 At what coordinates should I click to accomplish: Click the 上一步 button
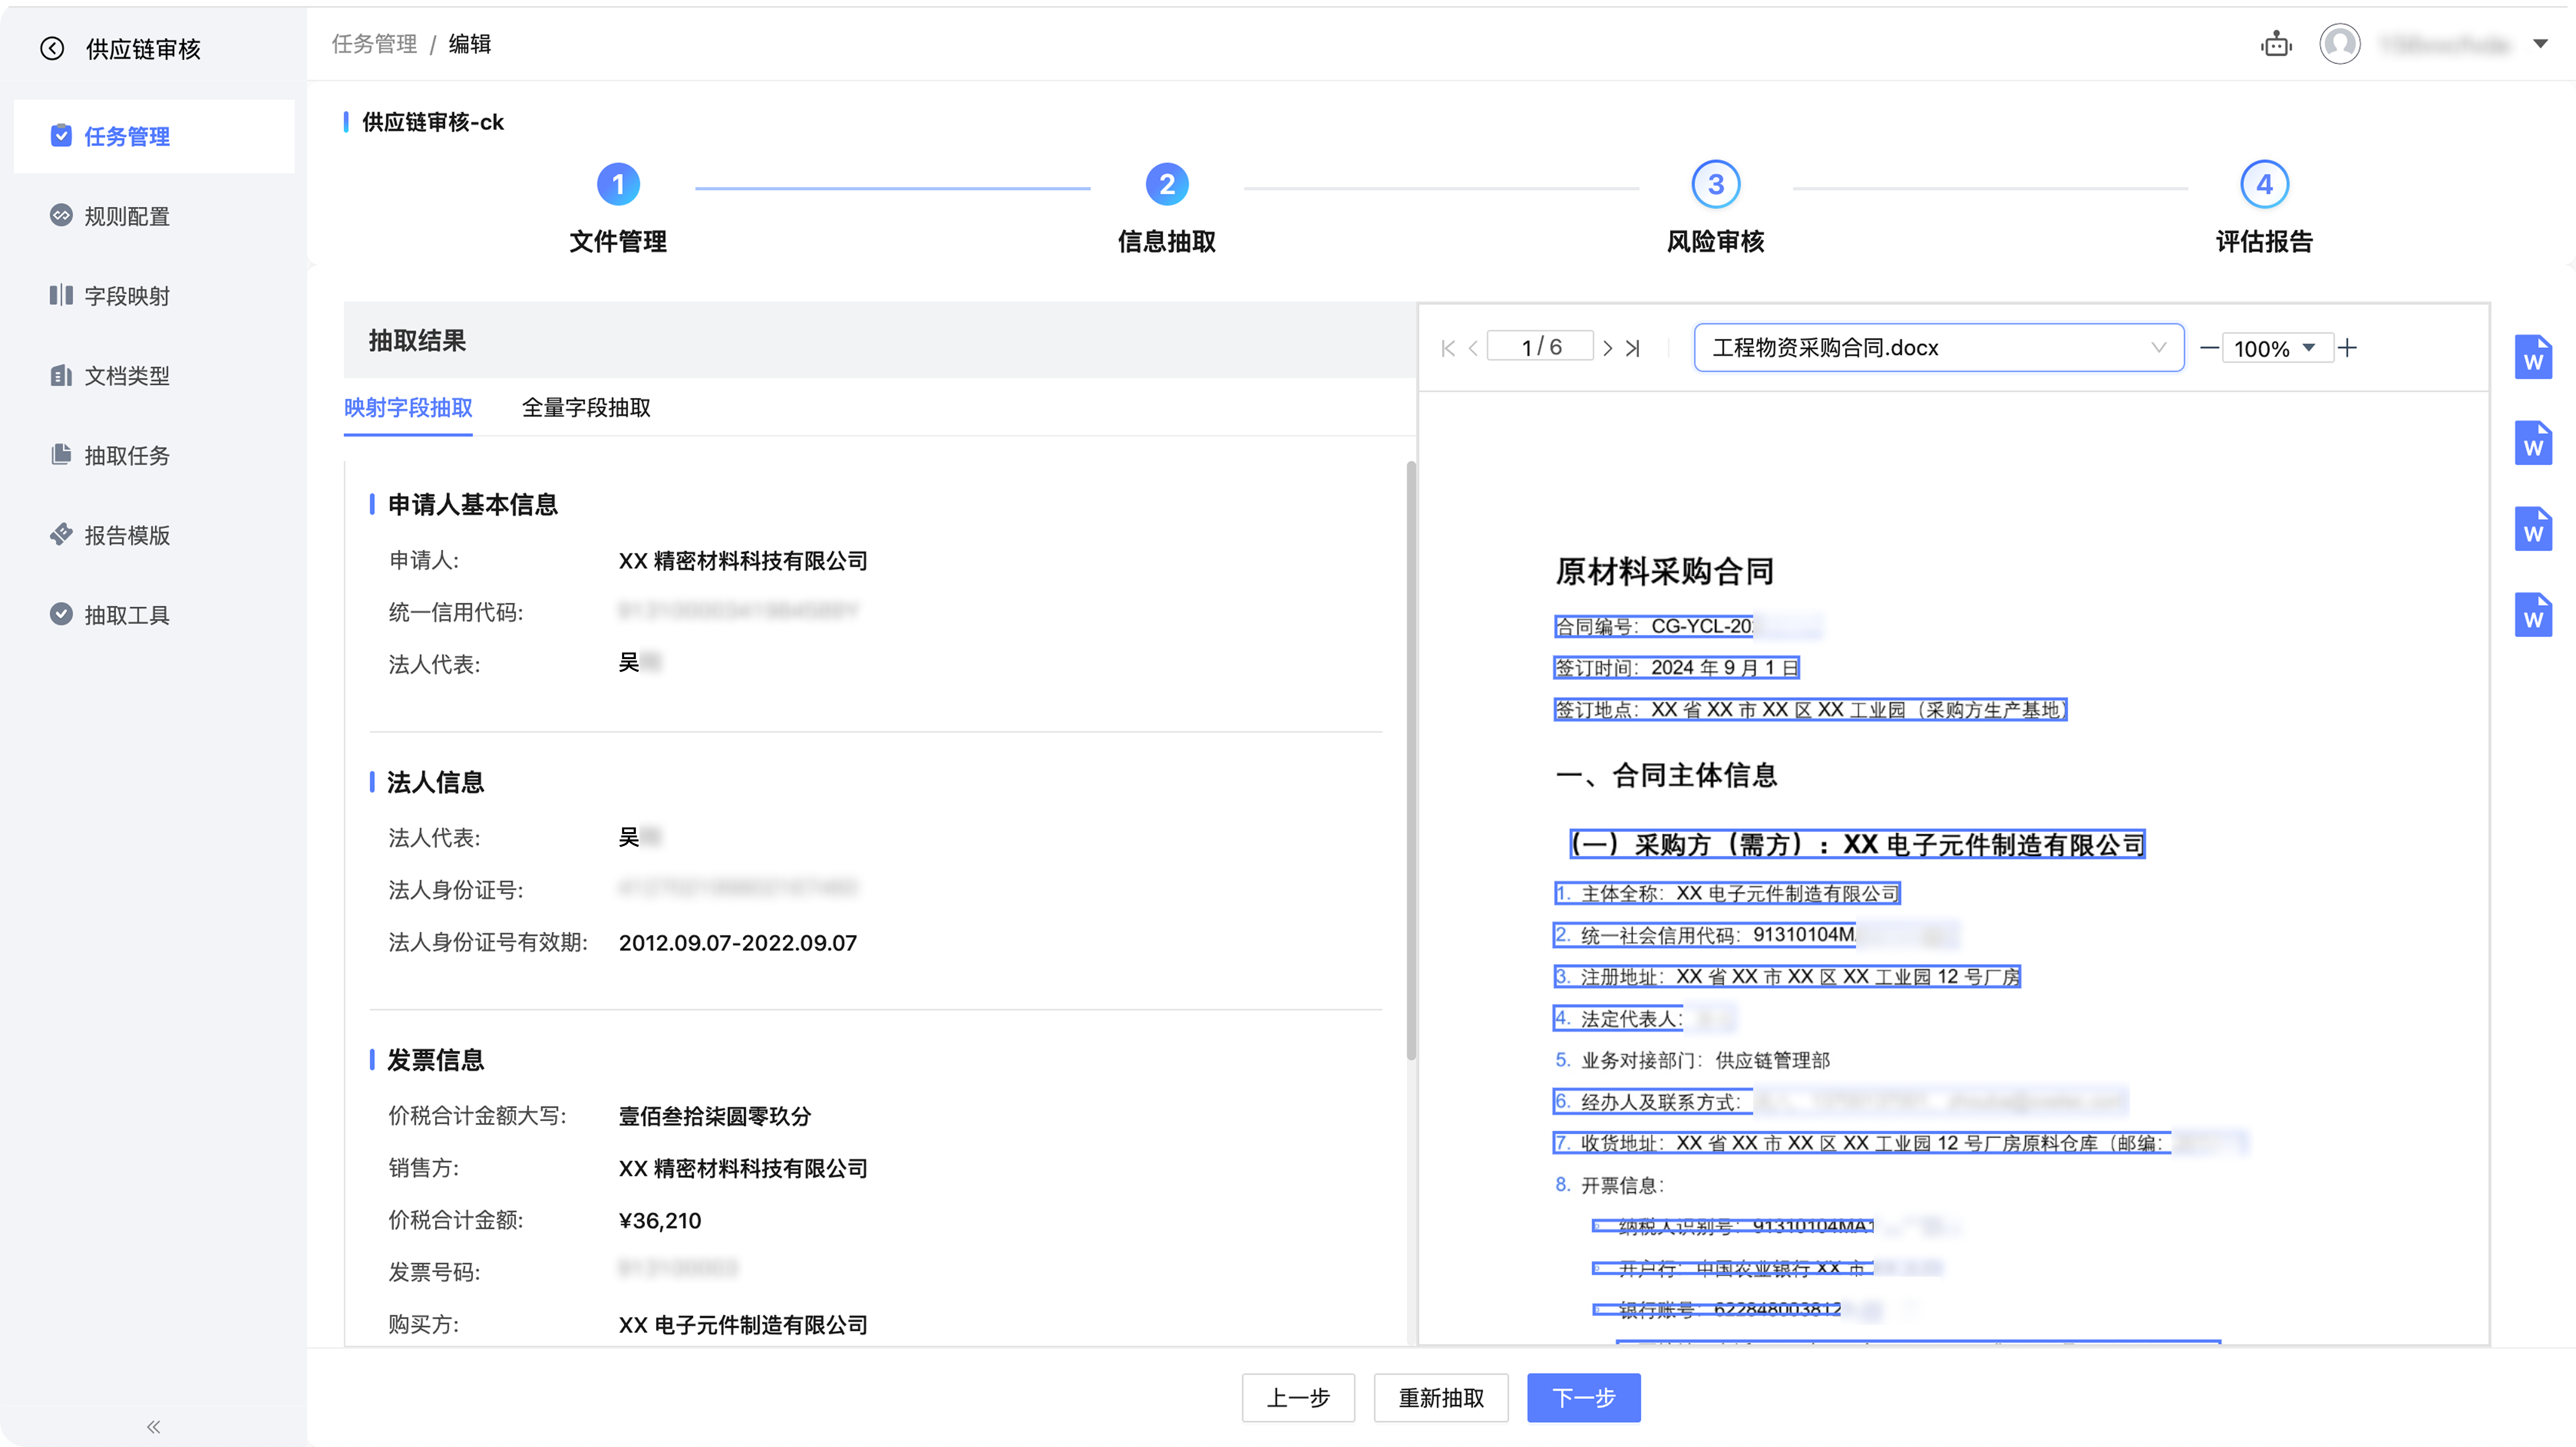point(1298,1397)
